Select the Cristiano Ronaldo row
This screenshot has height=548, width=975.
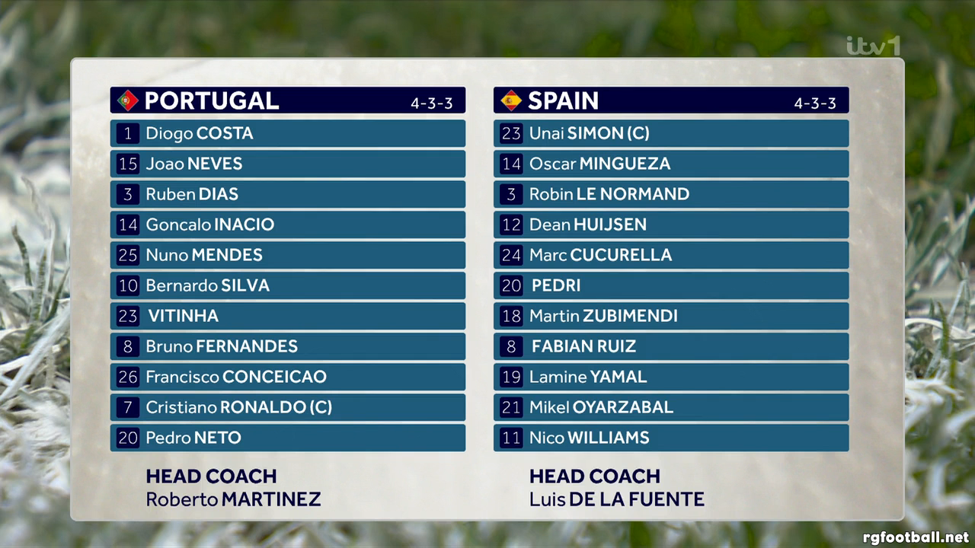click(288, 407)
